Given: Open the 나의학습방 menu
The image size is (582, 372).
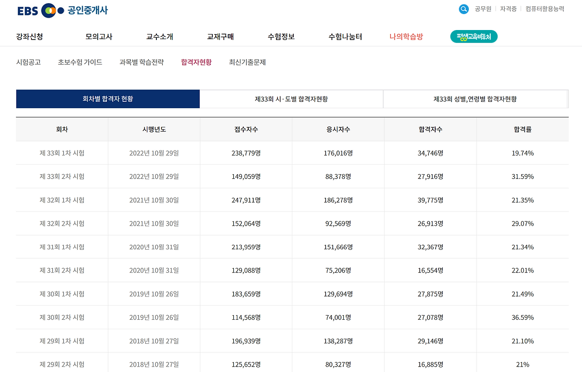Looking at the screenshot, I should pos(406,37).
